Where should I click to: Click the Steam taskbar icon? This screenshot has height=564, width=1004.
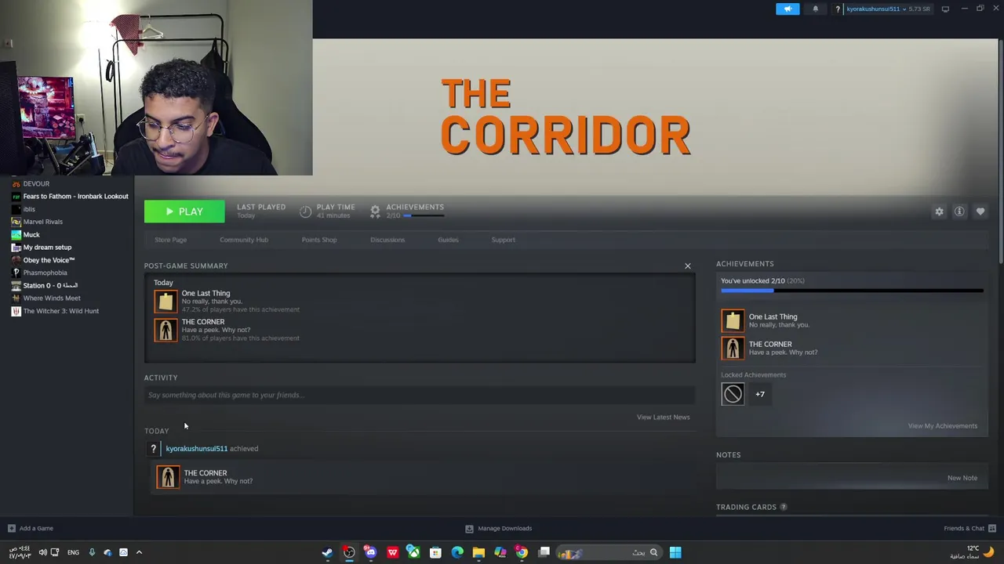click(x=327, y=552)
